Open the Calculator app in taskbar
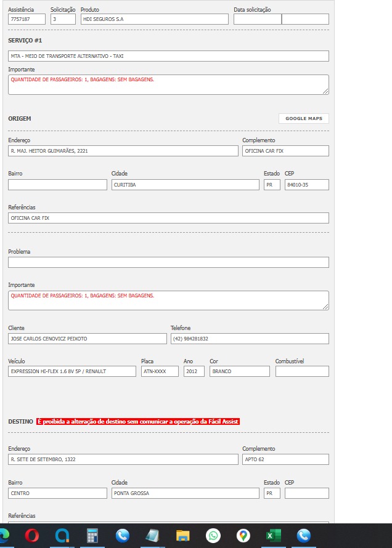The image size is (392, 548). 92,536
